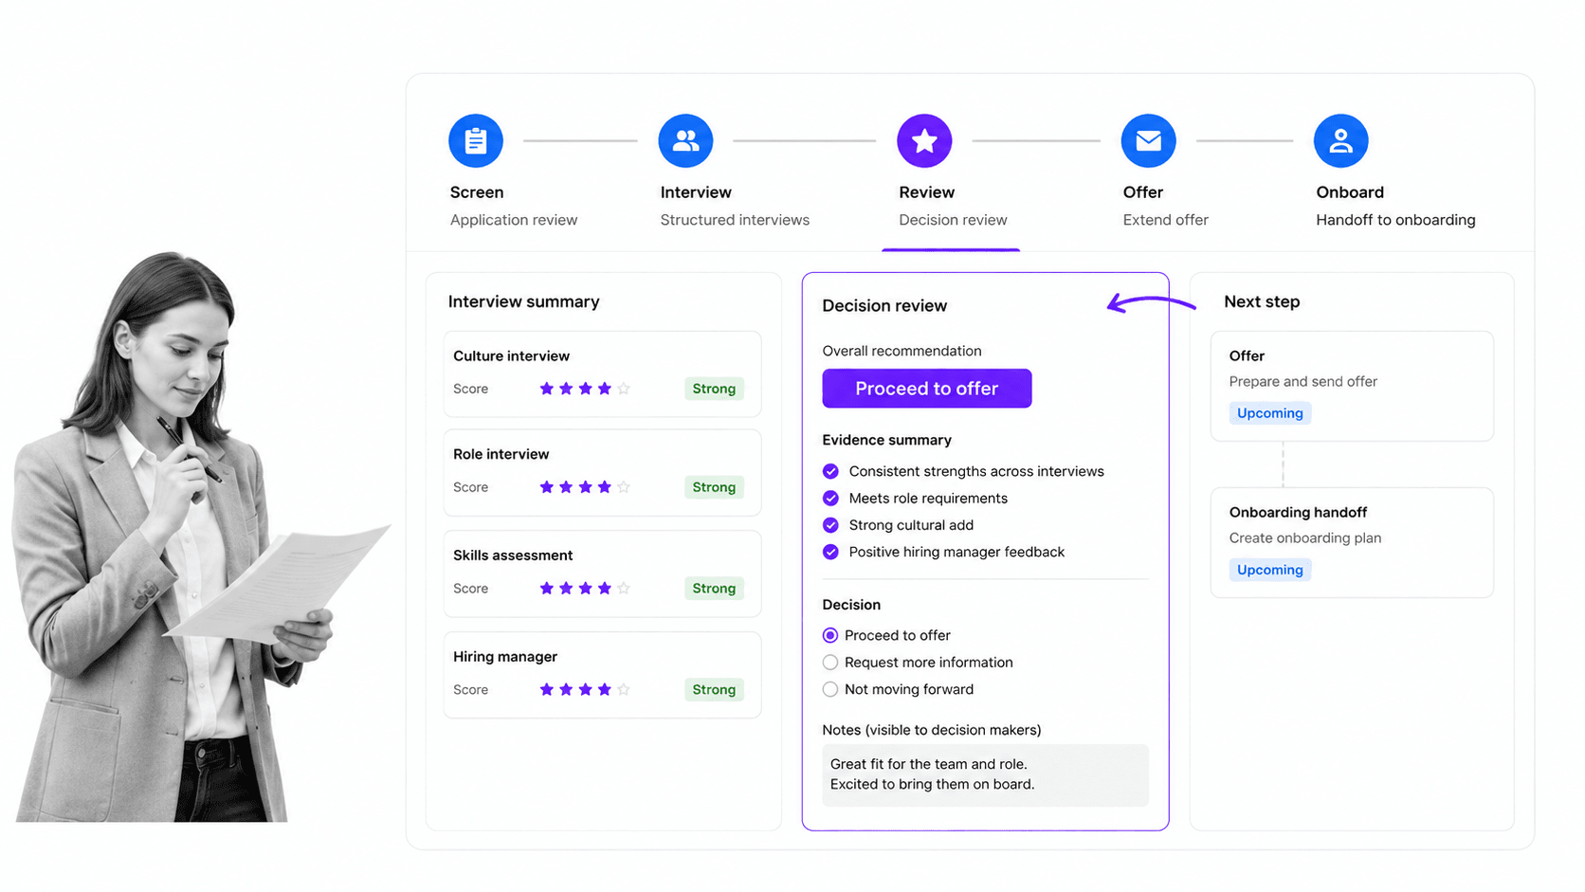Click the 'Onboarding handoff' card title
Viewport: 1585px width, 892px height.
tap(1298, 513)
